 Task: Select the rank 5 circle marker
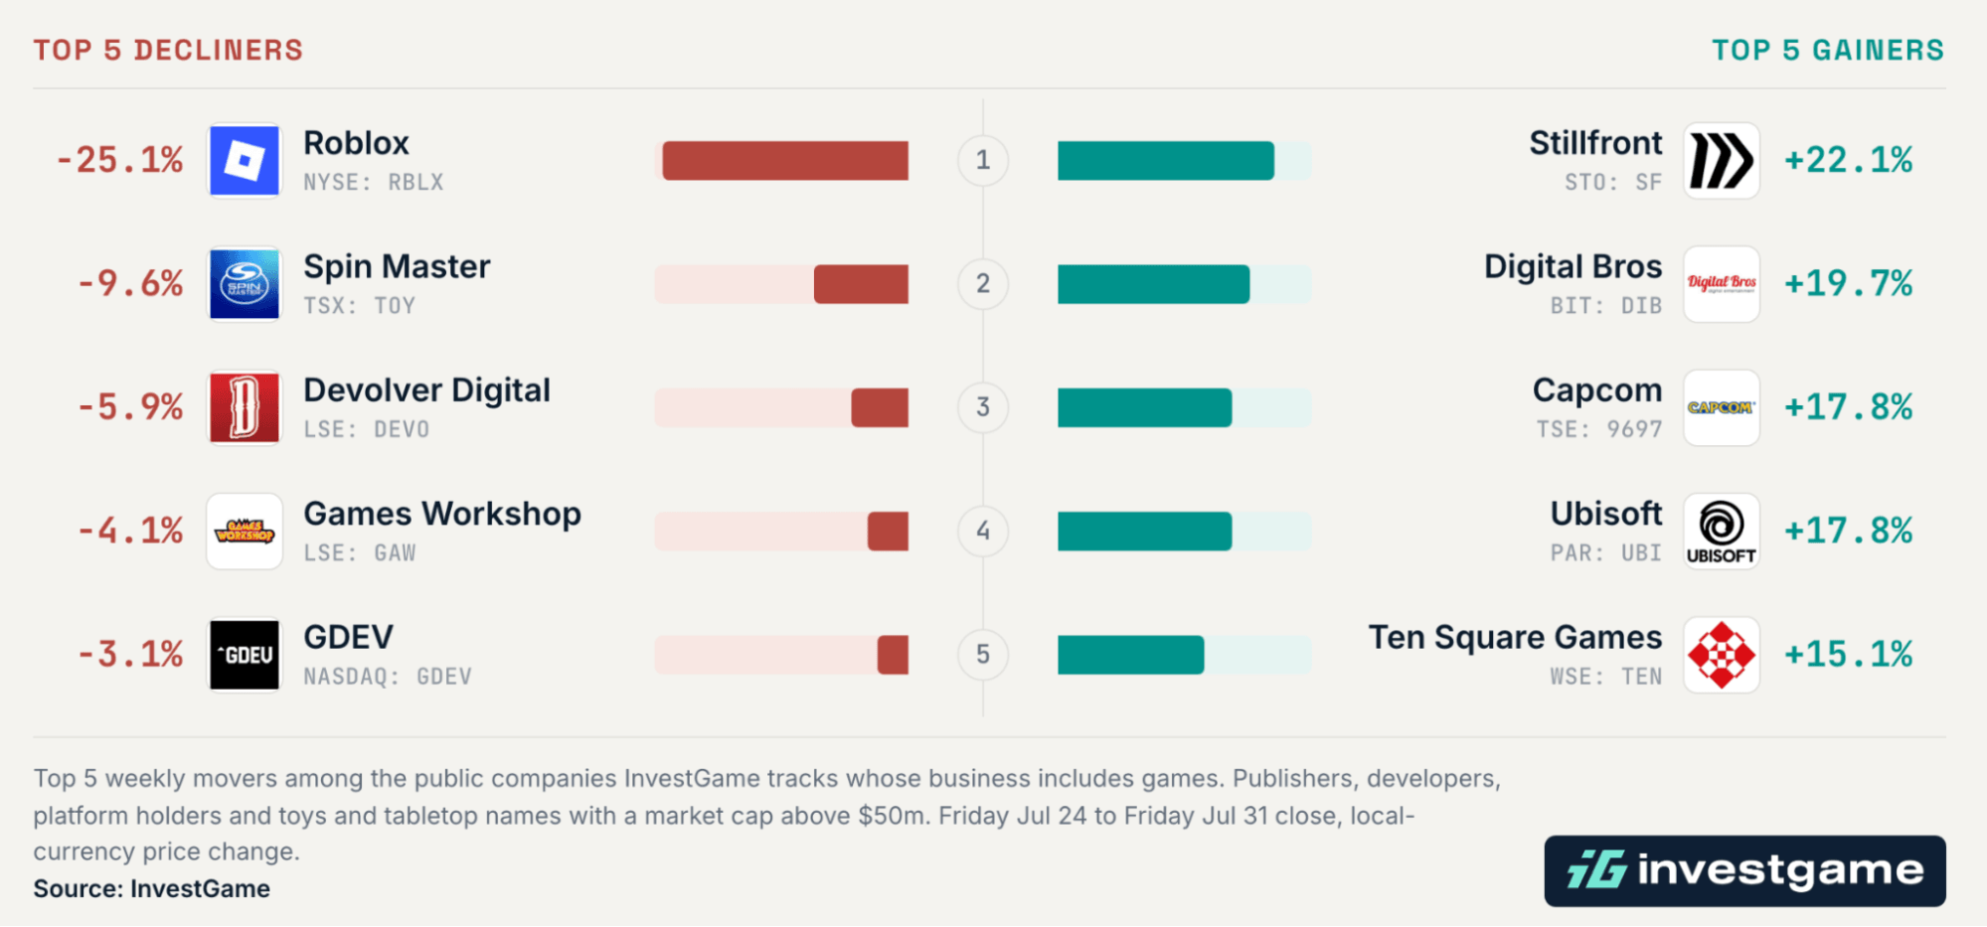[983, 655]
